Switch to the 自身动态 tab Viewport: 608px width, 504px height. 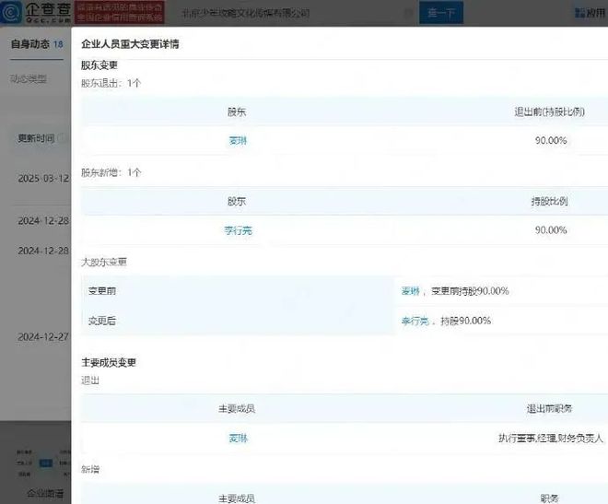tap(37, 44)
